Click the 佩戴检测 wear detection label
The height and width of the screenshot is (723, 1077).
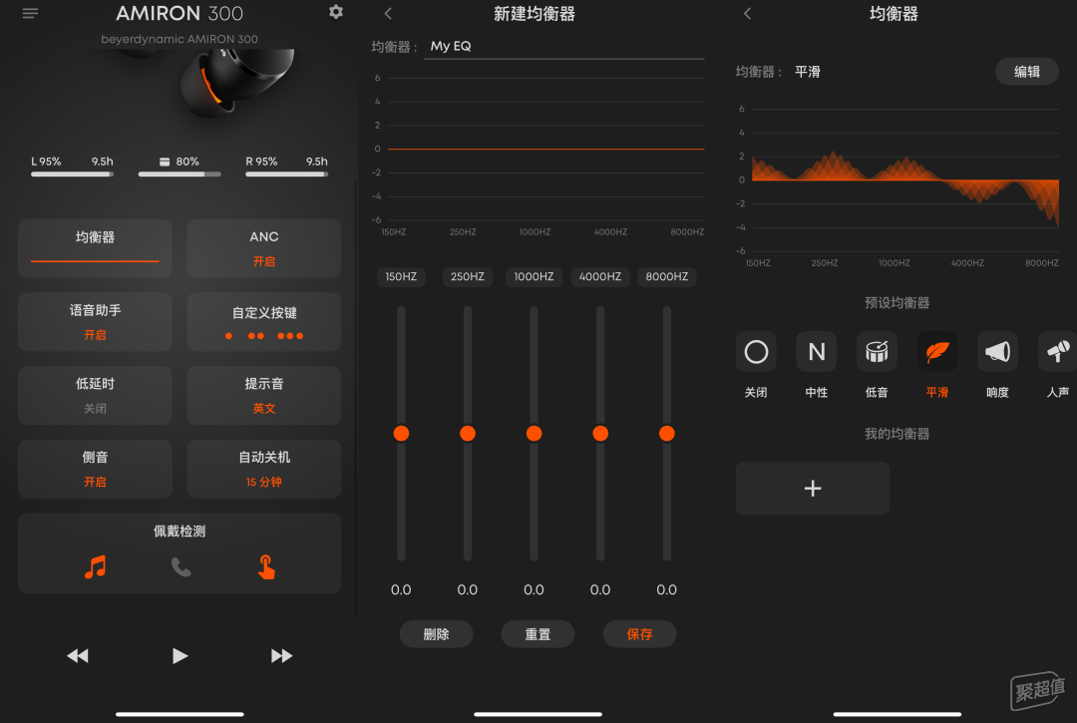pyautogui.click(x=179, y=532)
